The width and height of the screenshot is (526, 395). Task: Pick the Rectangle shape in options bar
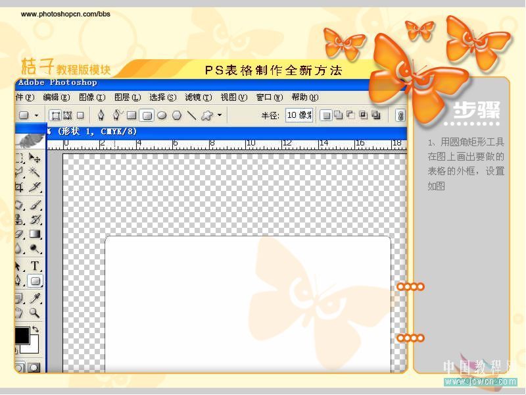[x=131, y=116]
